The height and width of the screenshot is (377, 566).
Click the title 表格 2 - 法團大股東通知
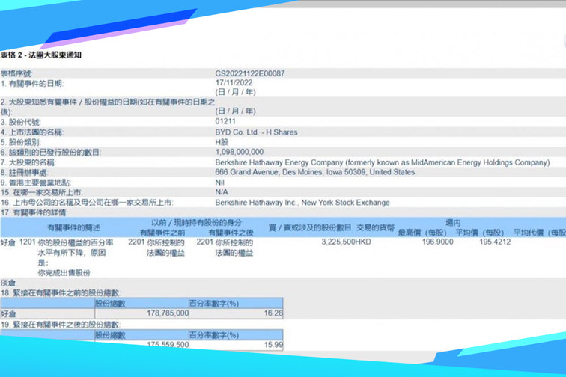41,55
